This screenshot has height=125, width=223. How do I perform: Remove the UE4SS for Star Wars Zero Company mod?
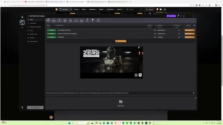(x=190, y=34)
